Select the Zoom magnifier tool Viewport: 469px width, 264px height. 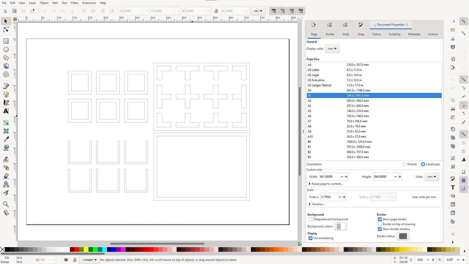tap(6, 204)
